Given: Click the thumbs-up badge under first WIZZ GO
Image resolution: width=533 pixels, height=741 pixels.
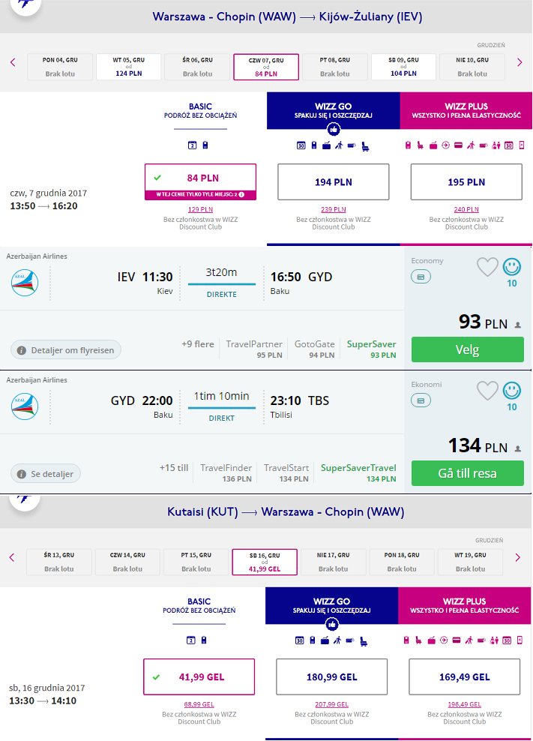Looking at the screenshot, I should (x=334, y=129).
